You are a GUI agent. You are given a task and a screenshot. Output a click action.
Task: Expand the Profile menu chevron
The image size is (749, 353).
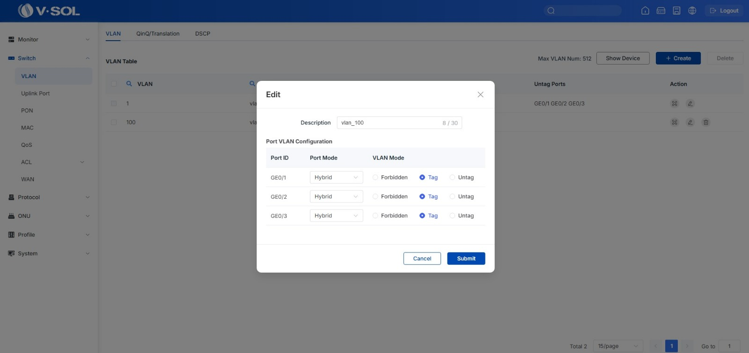[x=88, y=235]
